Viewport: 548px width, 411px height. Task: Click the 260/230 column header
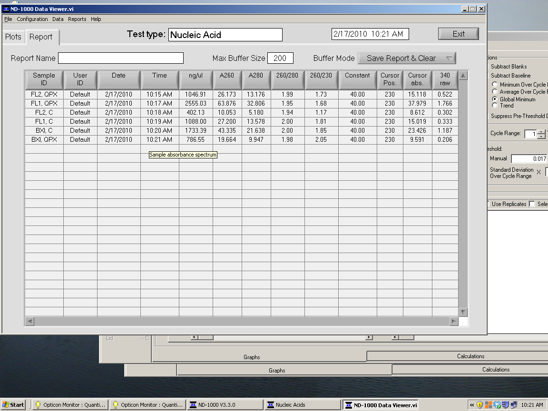click(321, 80)
